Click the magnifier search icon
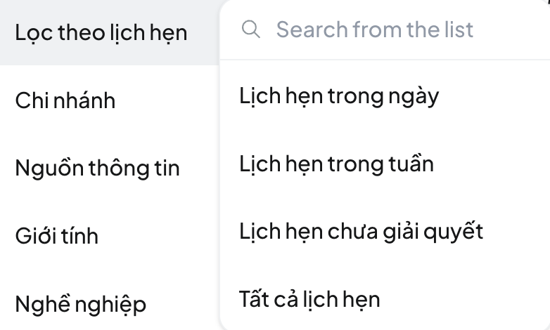The height and width of the screenshot is (330, 550). click(x=250, y=29)
